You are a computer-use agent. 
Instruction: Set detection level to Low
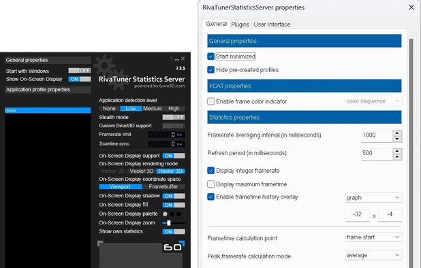pos(131,109)
